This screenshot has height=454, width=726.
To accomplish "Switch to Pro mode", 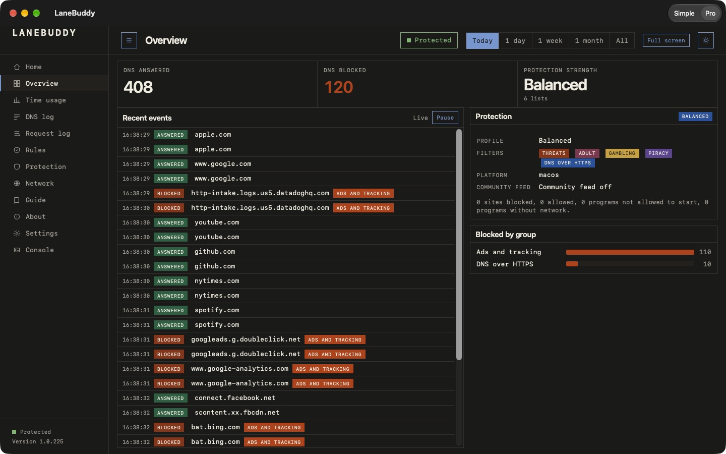I will point(710,14).
